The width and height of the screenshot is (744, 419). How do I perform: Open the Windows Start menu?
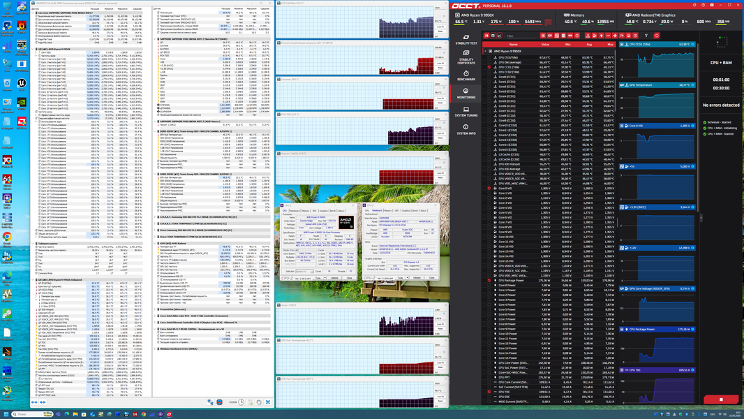(6, 414)
